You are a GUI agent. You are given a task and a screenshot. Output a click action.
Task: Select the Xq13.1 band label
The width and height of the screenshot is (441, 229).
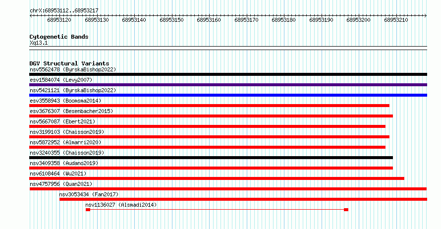(x=39, y=43)
